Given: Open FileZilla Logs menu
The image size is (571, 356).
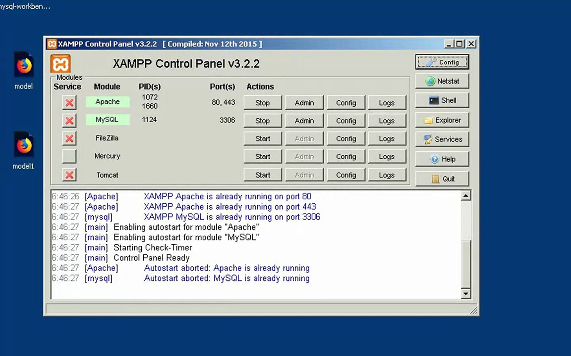Looking at the screenshot, I should click(387, 138).
